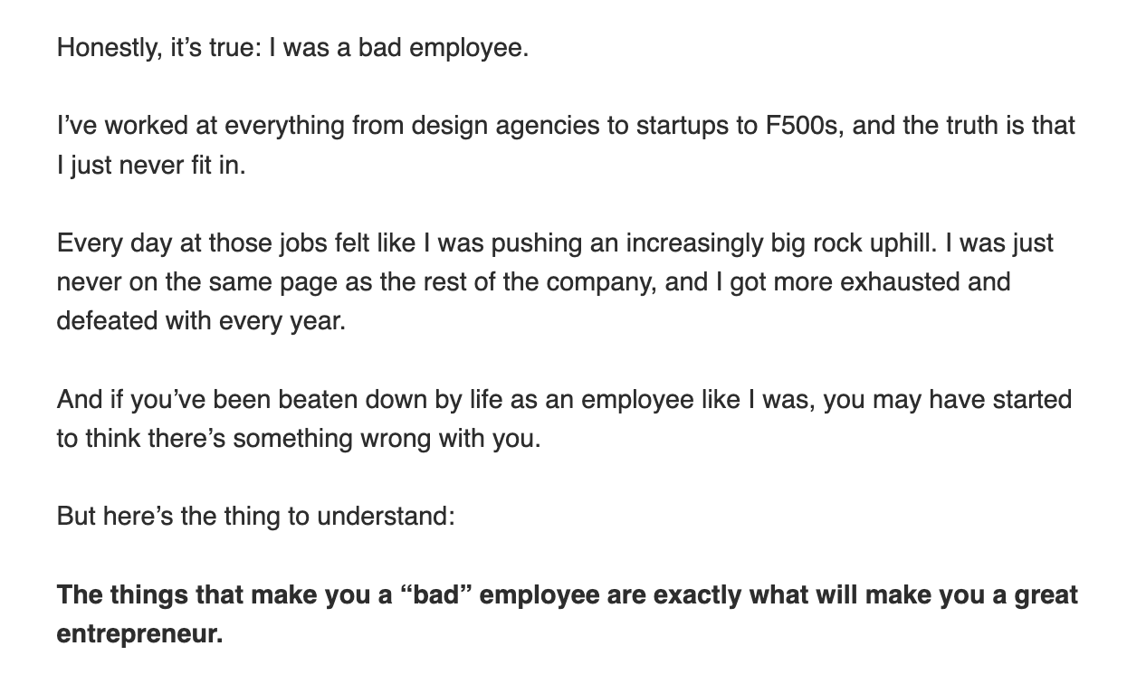Click the word 'Honestly' in the first line
Screen dimensions: 1146x684
(x=108, y=48)
